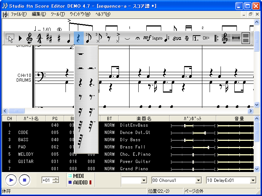Click the CH column header
This screenshot has height=196, width=262.
click(9, 119)
